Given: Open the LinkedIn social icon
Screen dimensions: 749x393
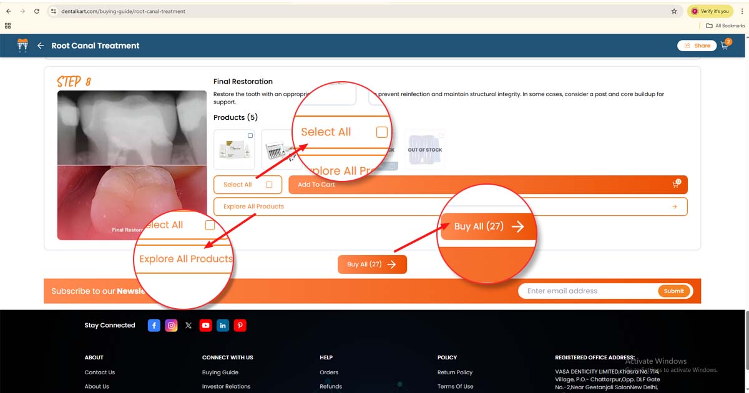Looking at the screenshot, I should (x=223, y=326).
